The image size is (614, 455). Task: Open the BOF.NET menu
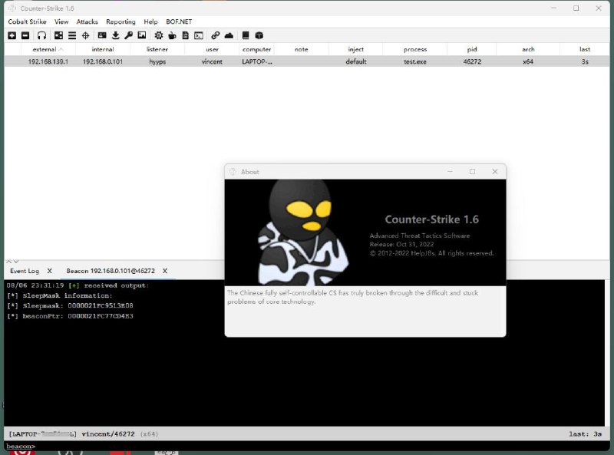click(179, 21)
